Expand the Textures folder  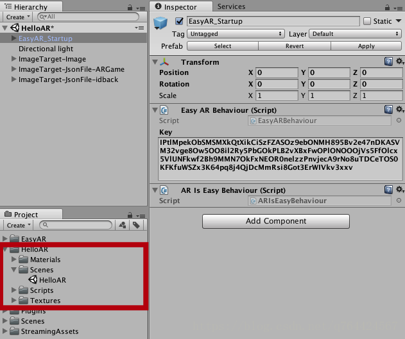coord(14,301)
